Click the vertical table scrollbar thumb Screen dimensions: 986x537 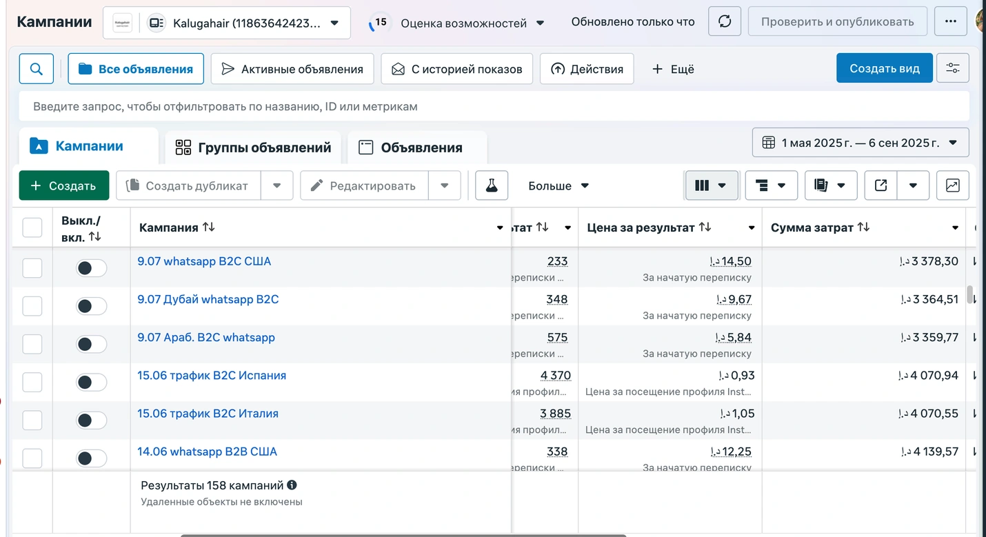[970, 294]
